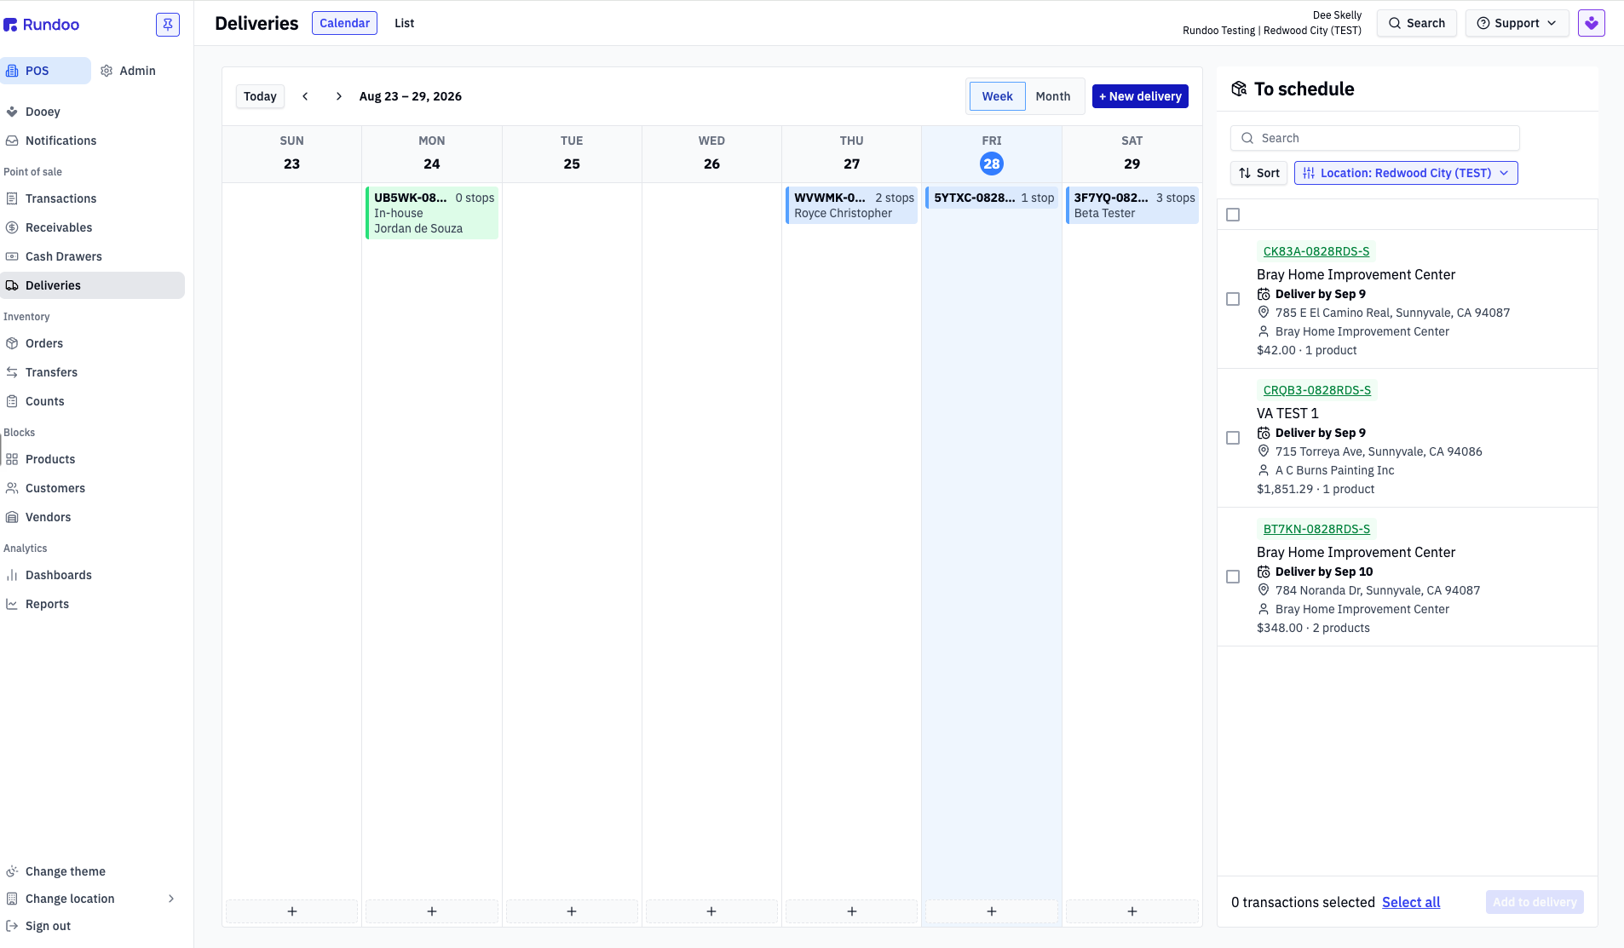Open the purple app icon top right
The height and width of the screenshot is (948, 1624).
[x=1591, y=23]
